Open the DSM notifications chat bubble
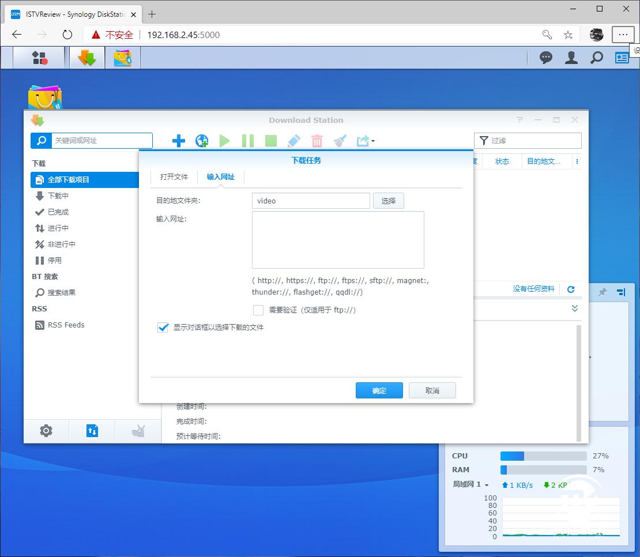The image size is (640, 557). (x=545, y=58)
